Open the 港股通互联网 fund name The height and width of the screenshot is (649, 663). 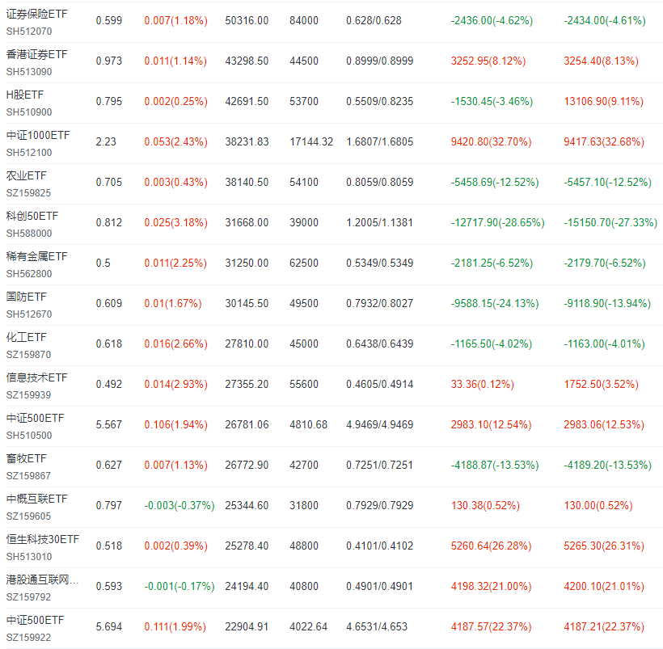tap(42, 579)
